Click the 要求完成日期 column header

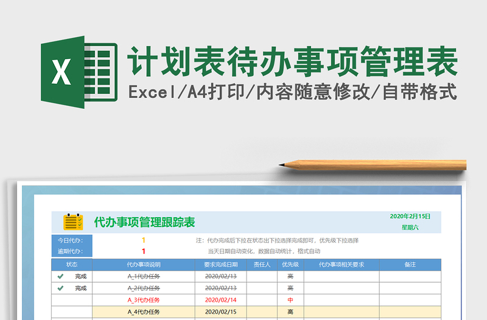click(220, 265)
